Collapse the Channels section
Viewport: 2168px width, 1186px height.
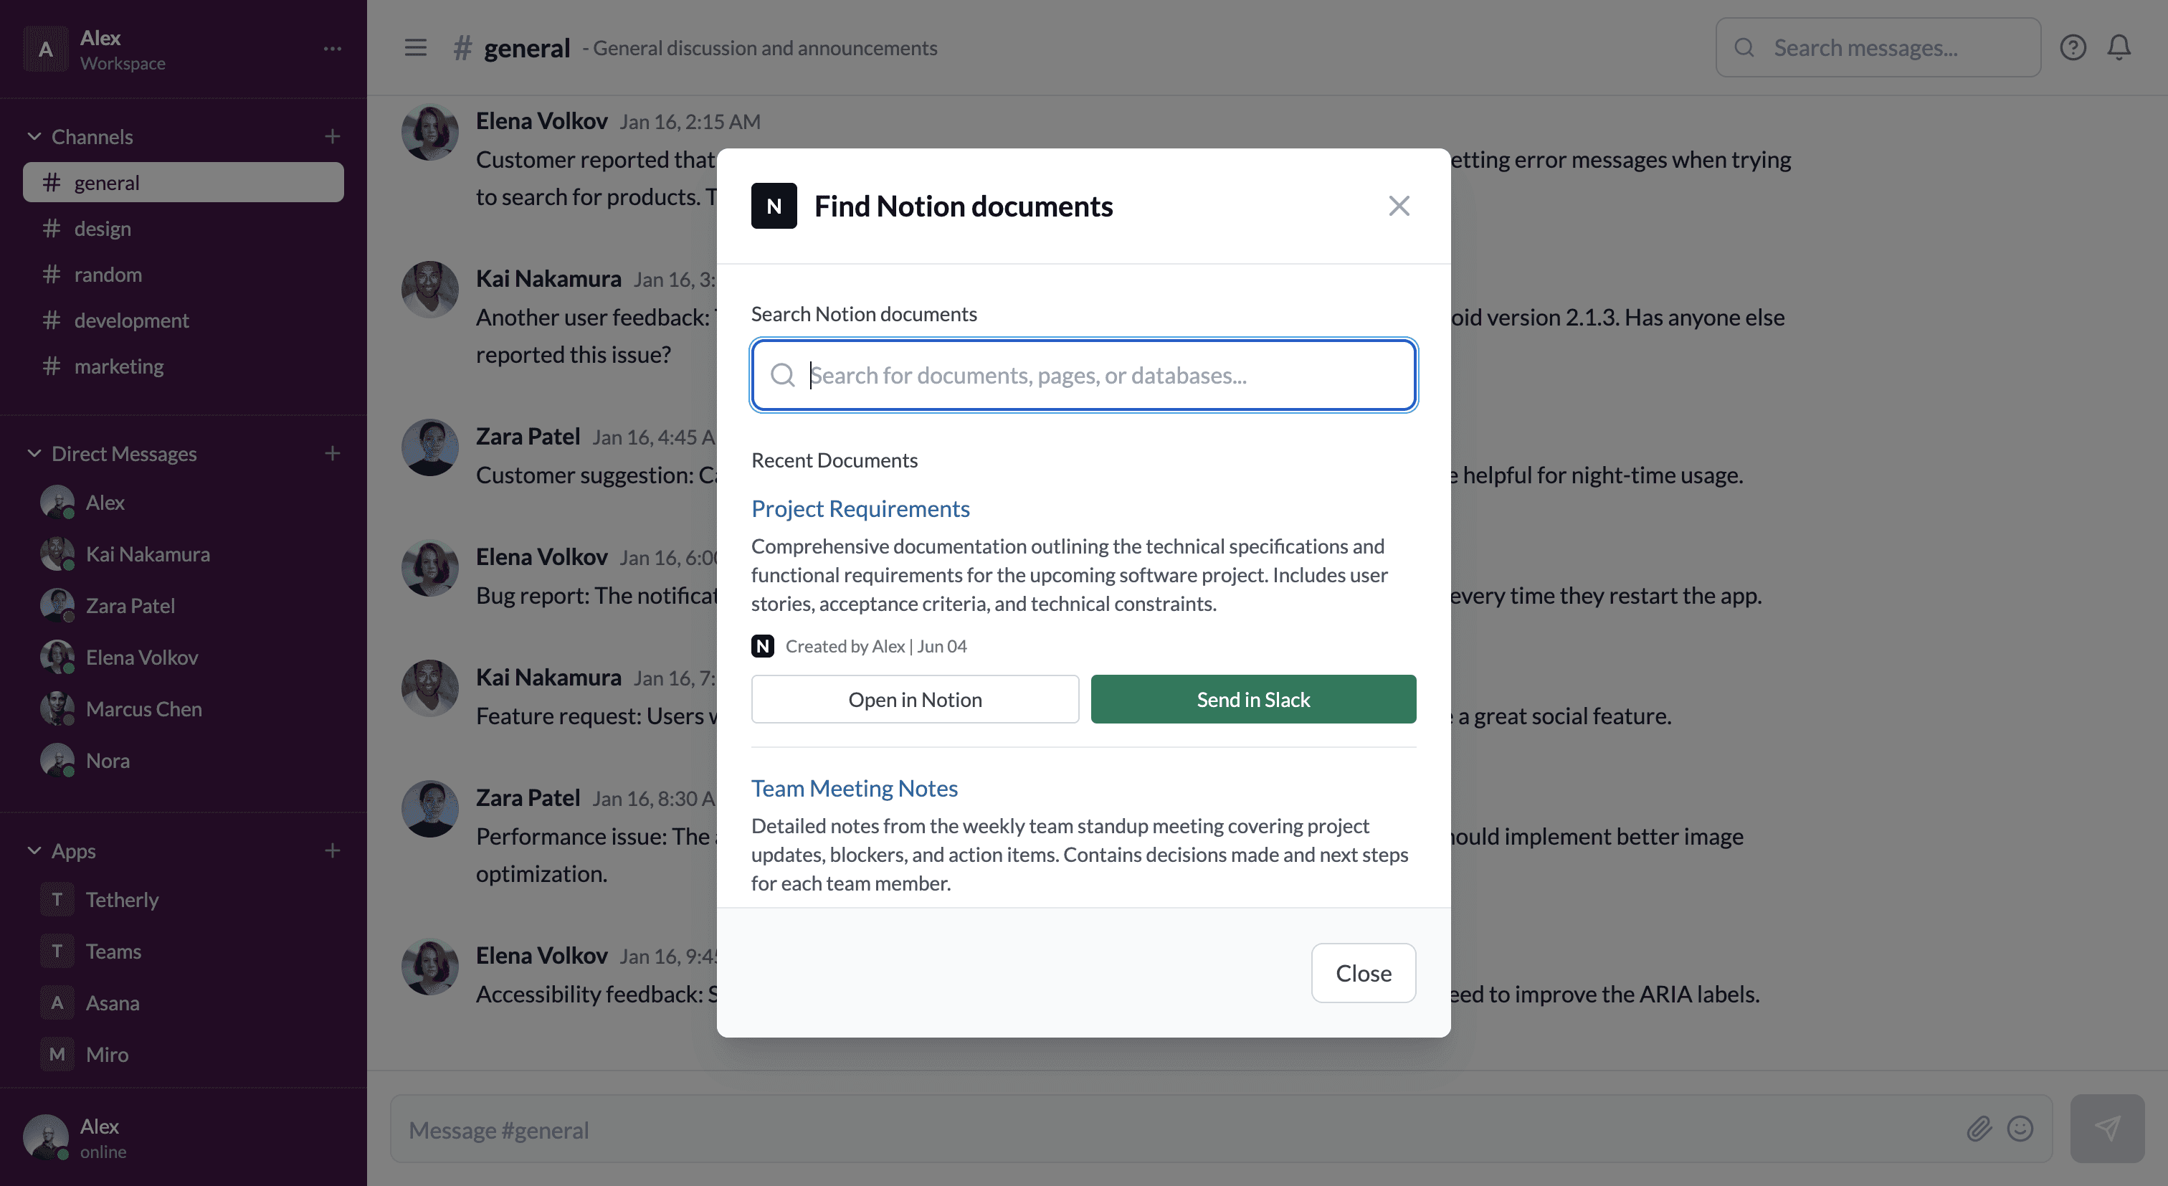click(x=34, y=136)
